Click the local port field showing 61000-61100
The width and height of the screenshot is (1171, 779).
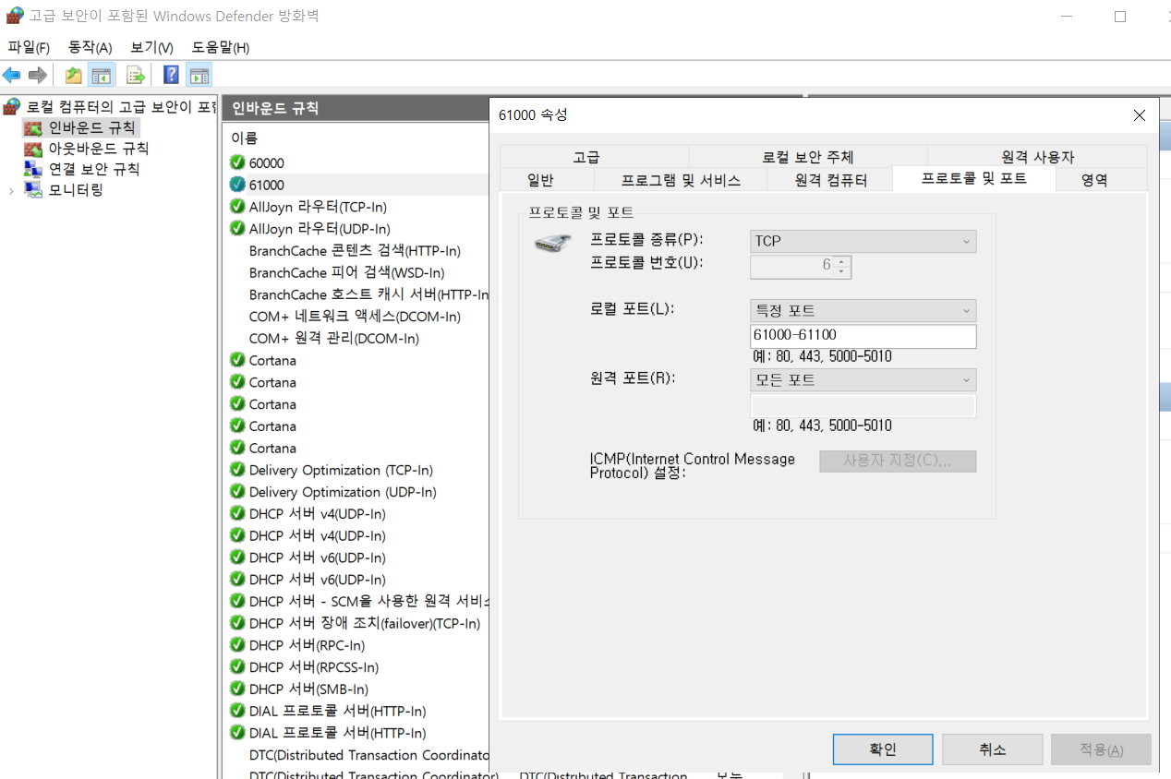(x=863, y=336)
